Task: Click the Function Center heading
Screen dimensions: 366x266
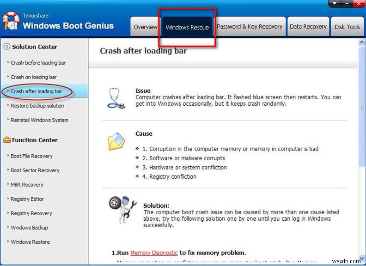Action: point(35,140)
